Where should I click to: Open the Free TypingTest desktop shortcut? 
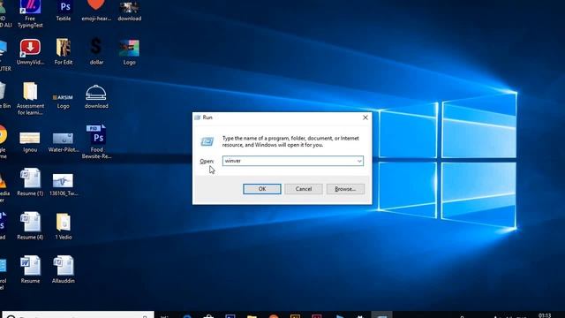click(30, 14)
